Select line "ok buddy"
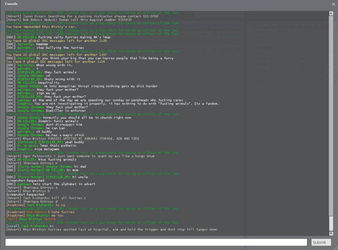The height and width of the screenshot is (250, 338). 29,132
